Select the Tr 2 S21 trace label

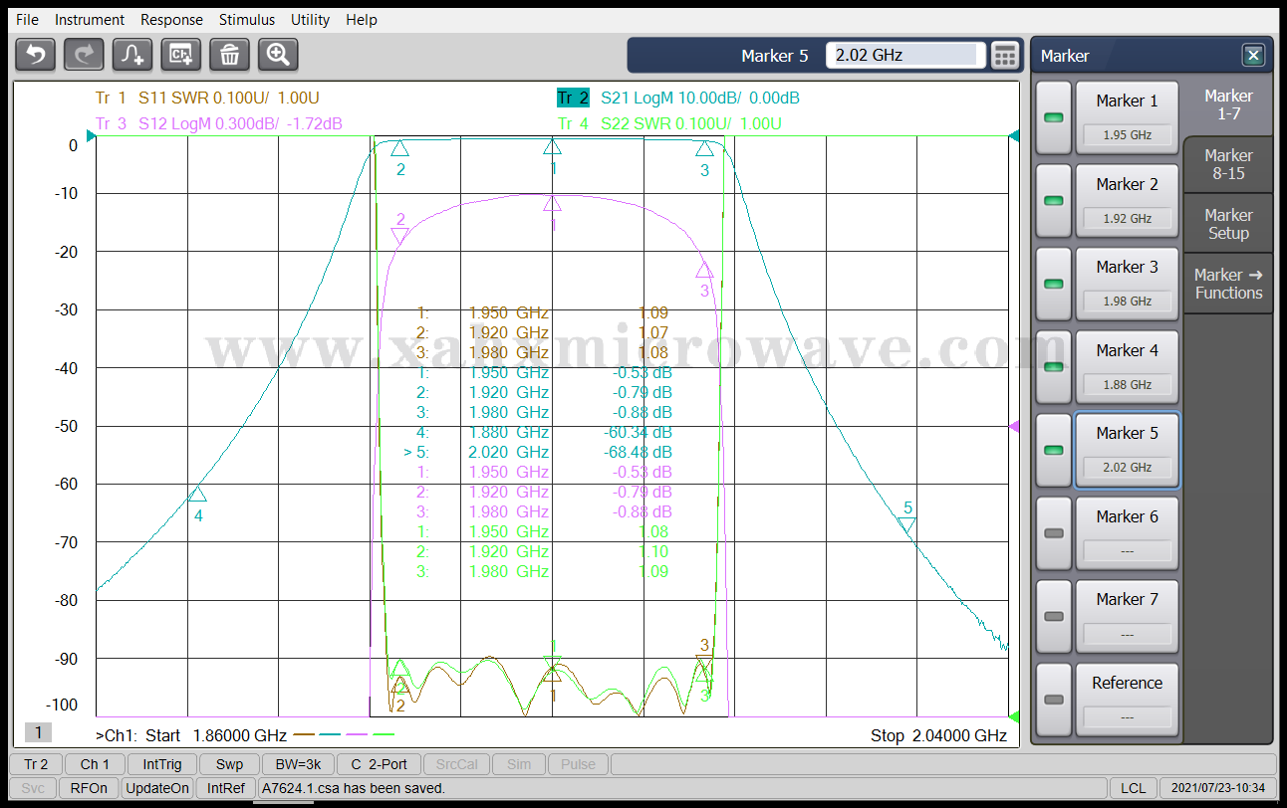pos(677,98)
